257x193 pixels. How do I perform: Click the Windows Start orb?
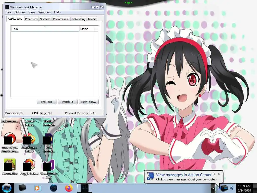pos(7,188)
